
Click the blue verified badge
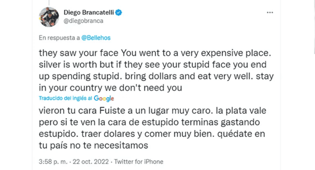(x=119, y=13)
